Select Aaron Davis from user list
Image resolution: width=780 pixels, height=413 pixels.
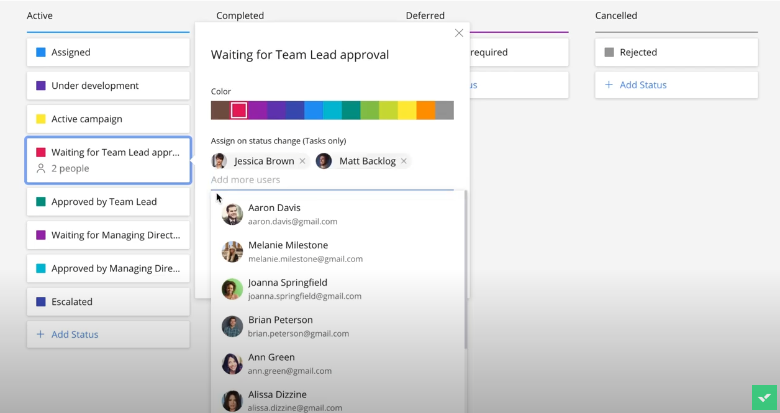click(x=337, y=214)
